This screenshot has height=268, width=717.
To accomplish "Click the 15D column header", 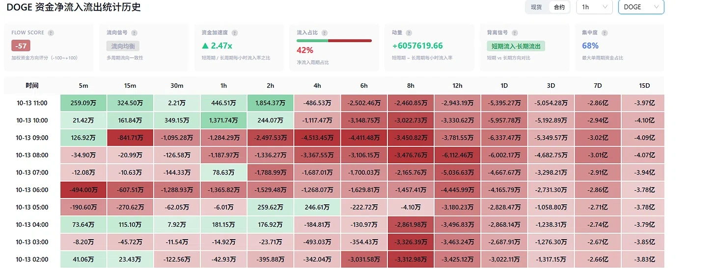I will tap(644, 86).
